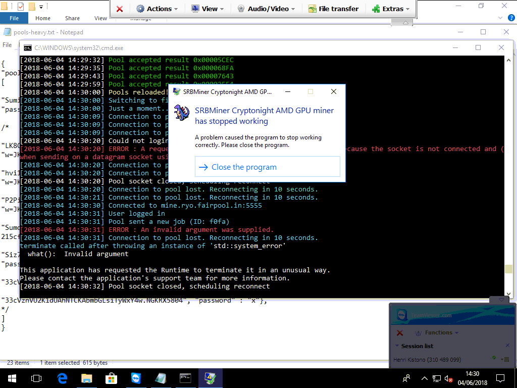Switch to the Share ribbon tab
Screen dimensions: 517x388
click(72, 18)
